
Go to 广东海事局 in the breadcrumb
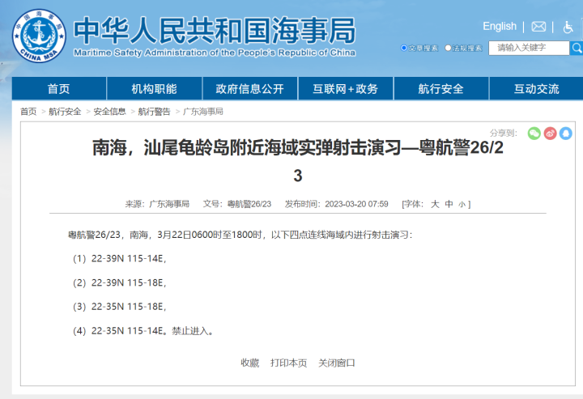point(203,112)
